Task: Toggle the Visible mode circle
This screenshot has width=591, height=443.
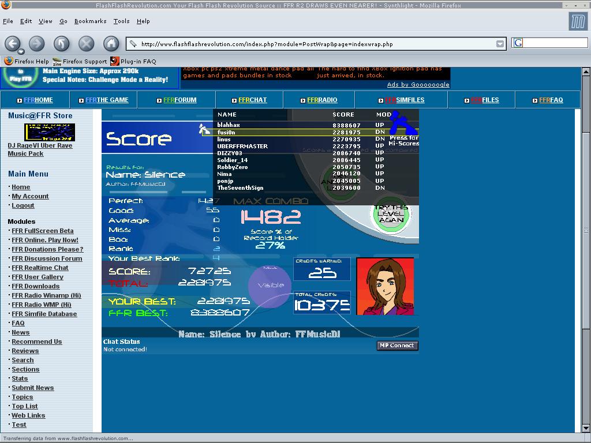Action: 270,286
